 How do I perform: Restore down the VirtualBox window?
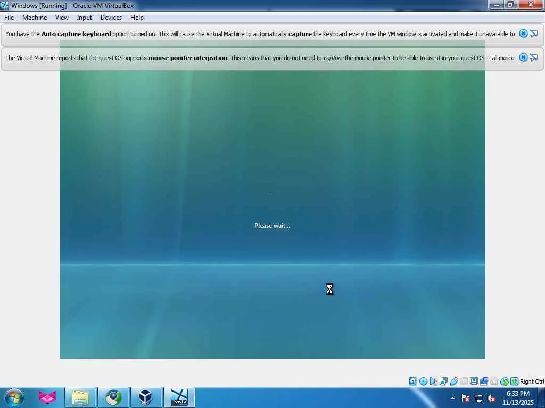tap(510, 5)
